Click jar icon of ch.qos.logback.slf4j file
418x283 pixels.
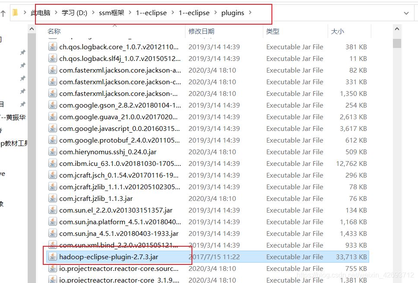[52, 58]
